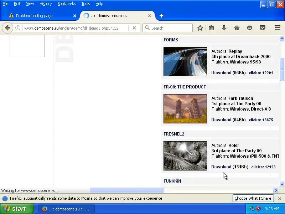Close the Problem loading page tab
The width and height of the screenshot is (285, 214).
[75, 16]
